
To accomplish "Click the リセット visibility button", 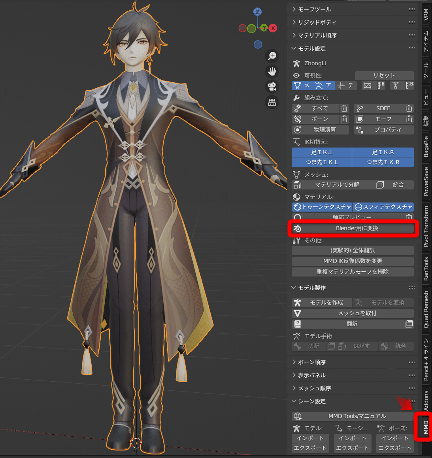I will point(384,76).
